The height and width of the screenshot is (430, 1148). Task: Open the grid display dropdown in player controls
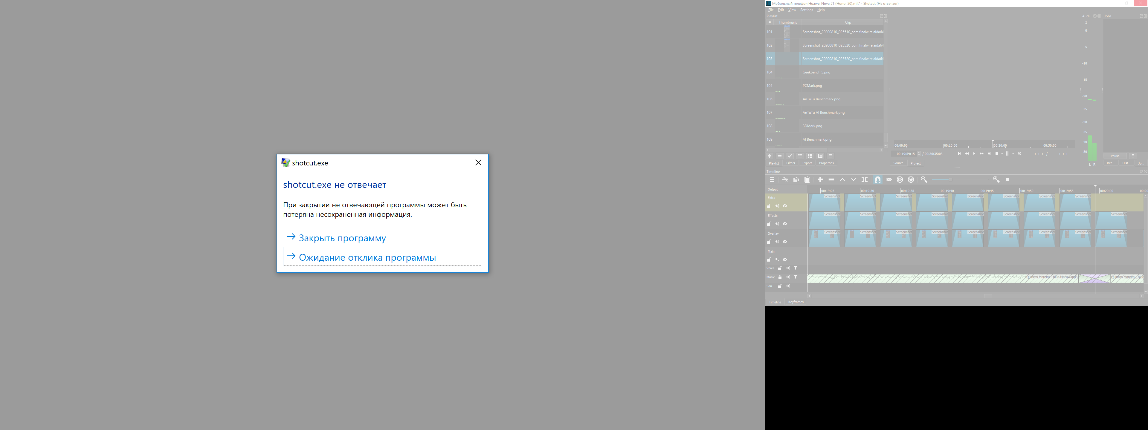click(x=1013, y=154)
